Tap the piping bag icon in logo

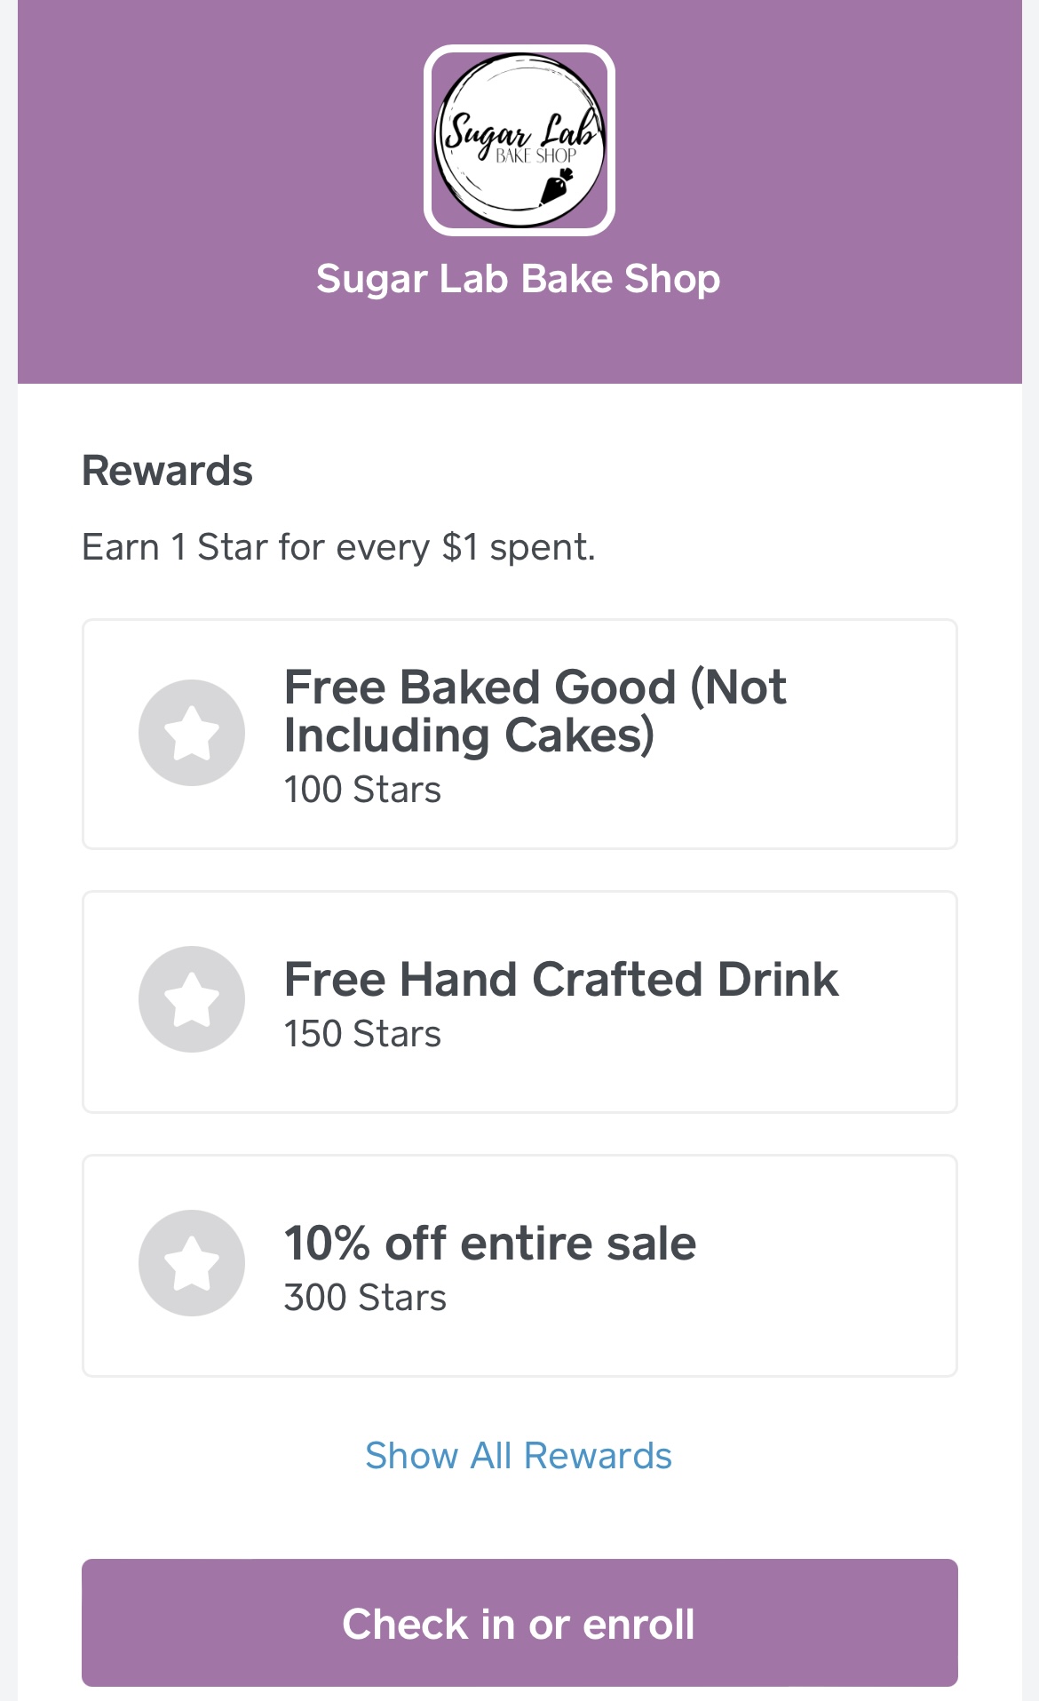point(557,187)
